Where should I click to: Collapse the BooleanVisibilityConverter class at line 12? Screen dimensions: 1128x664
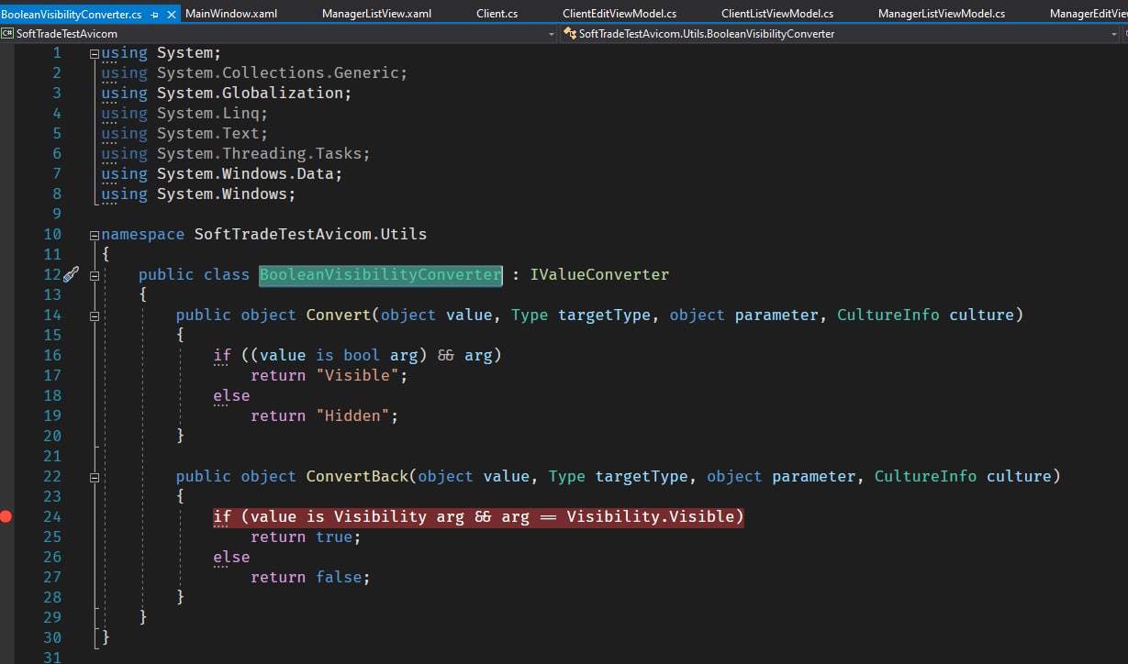click(95, 275)
